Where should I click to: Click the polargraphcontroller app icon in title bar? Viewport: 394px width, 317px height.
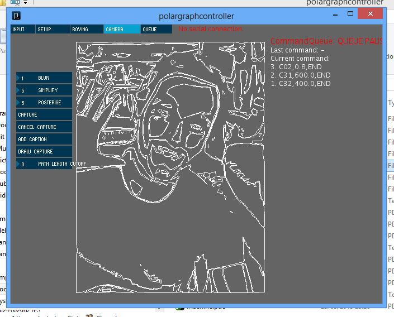click(x=17, y=16)
